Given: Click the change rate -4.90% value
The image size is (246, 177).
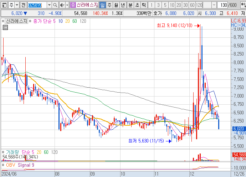Looking at the screenshot, I should (55, 13).
